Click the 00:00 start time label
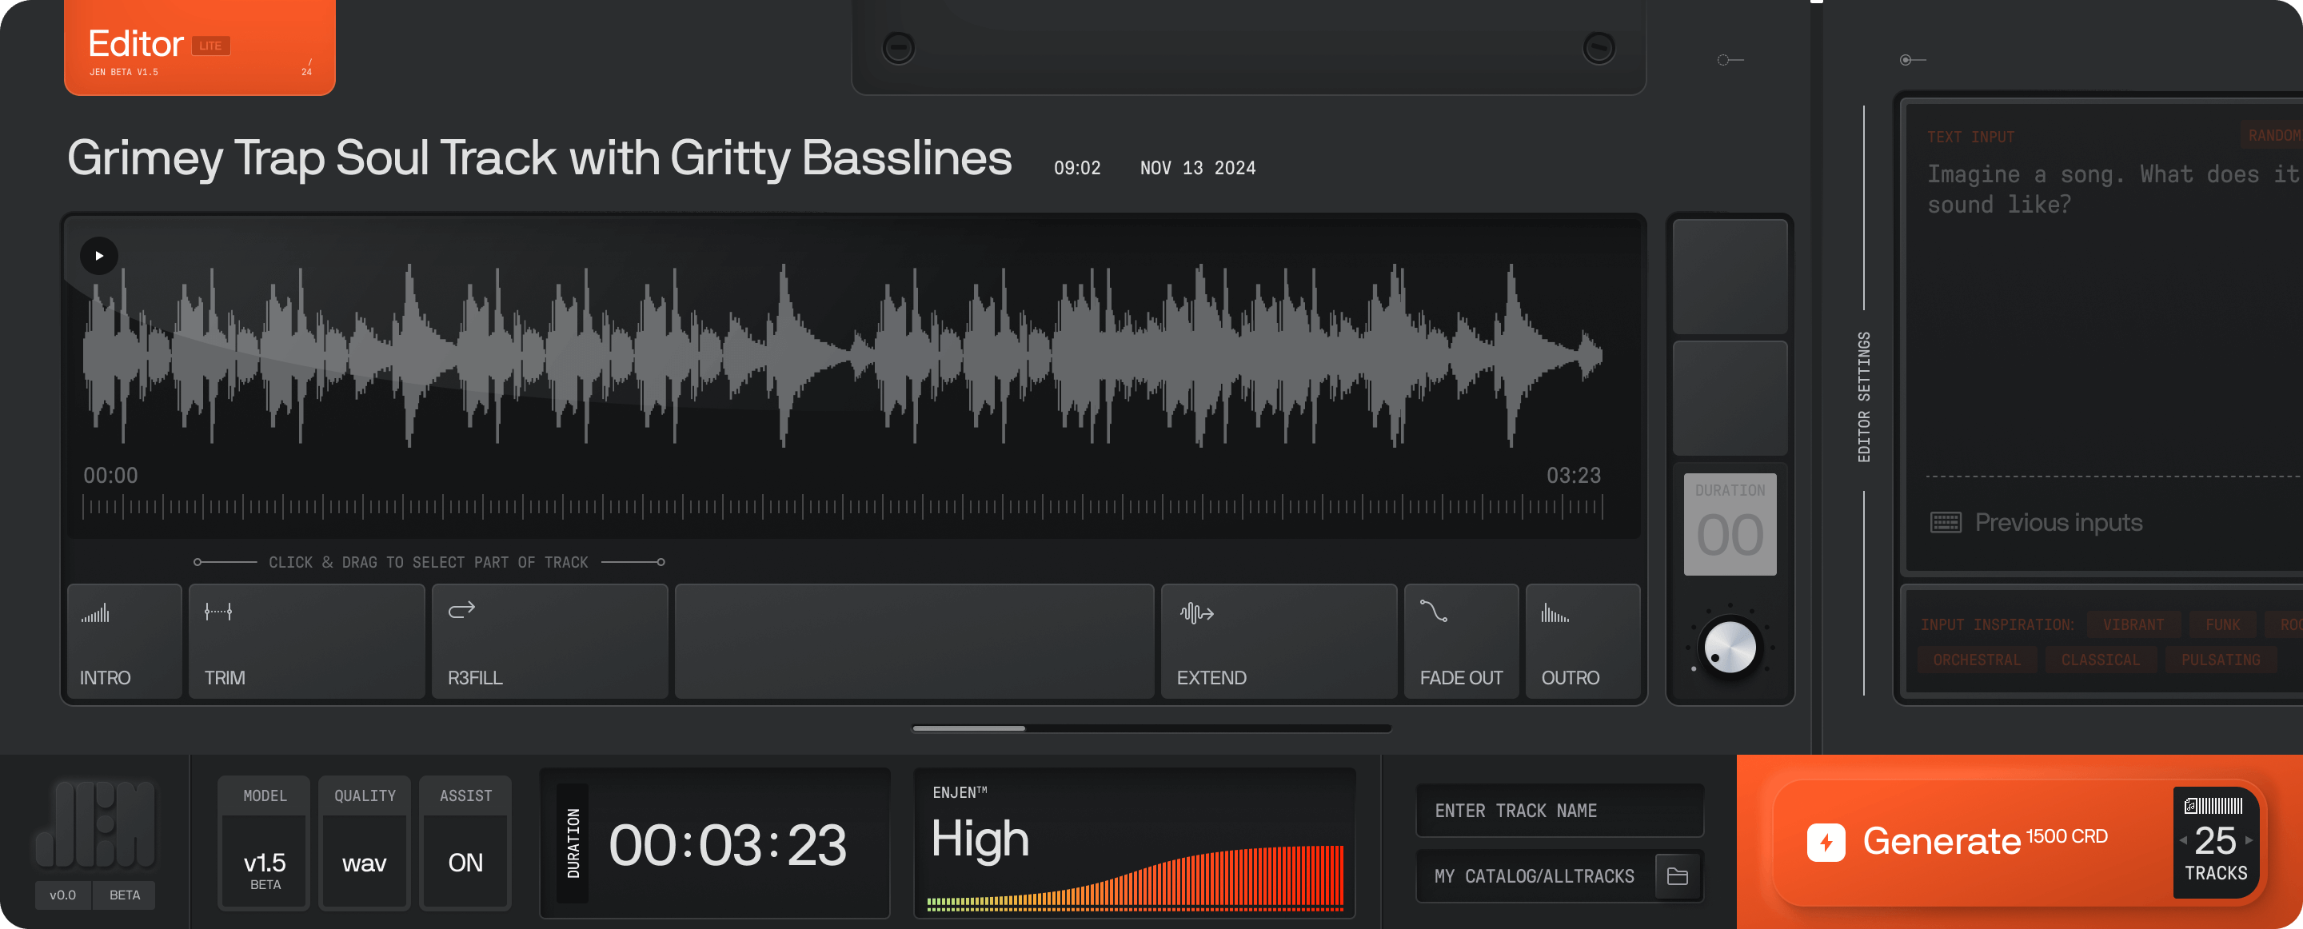The height and width of the screenshot is (929, 2303). [111, 475]
